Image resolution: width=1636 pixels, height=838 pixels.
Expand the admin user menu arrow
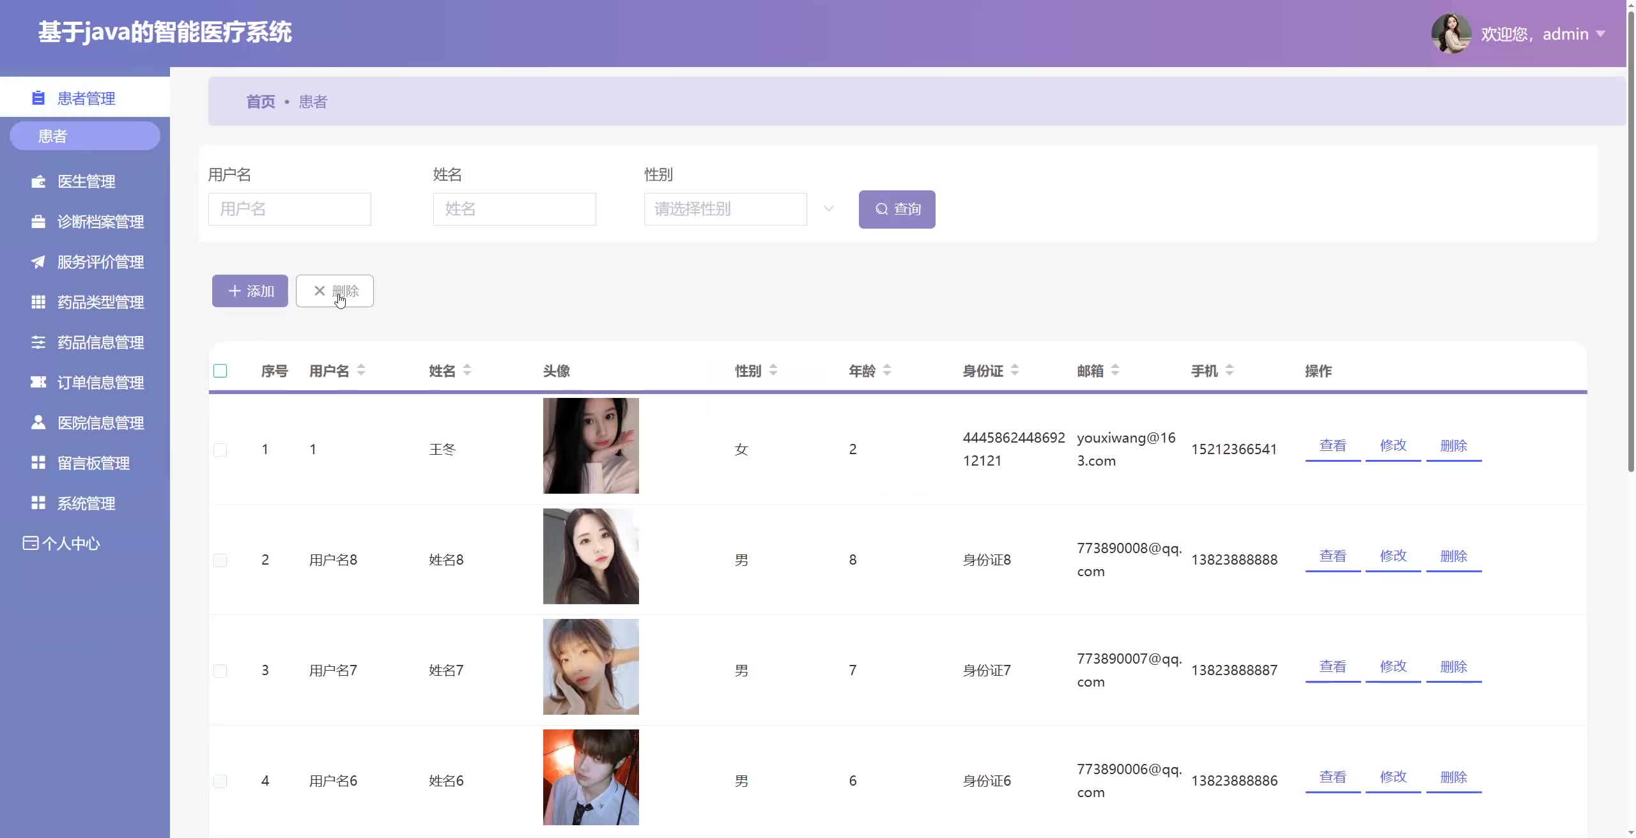tap(1600, 34)
